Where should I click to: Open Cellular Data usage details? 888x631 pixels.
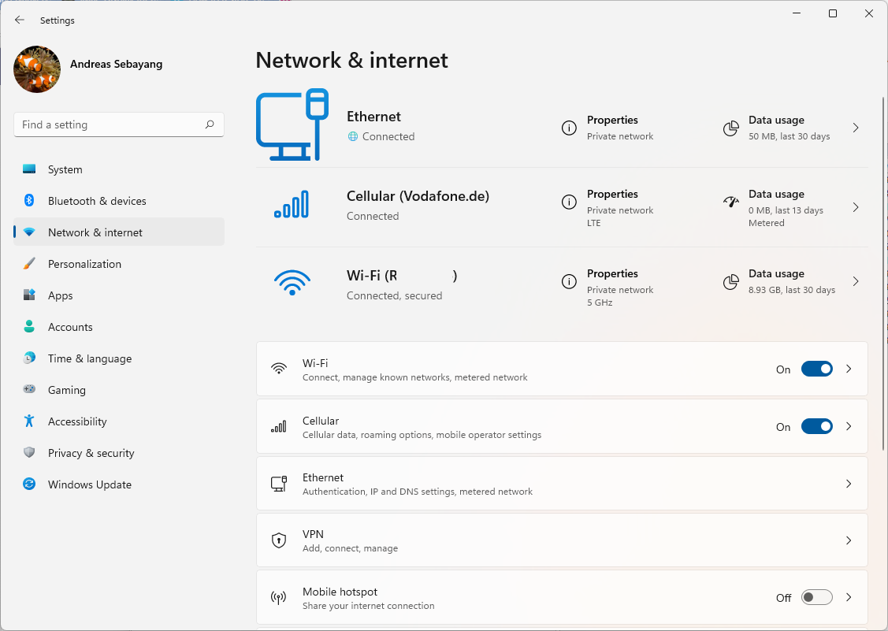click(776, 195)
